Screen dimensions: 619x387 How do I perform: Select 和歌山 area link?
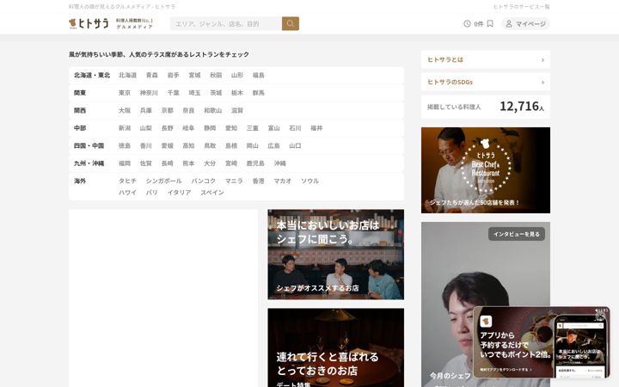(213, 111)
